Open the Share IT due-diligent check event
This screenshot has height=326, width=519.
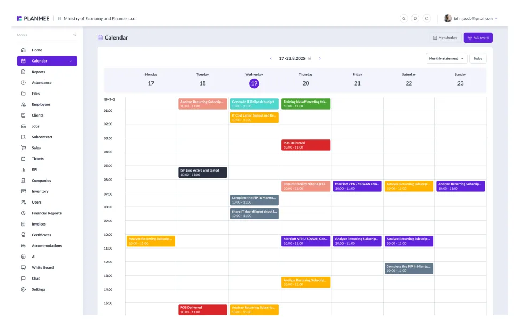(254, 214)
